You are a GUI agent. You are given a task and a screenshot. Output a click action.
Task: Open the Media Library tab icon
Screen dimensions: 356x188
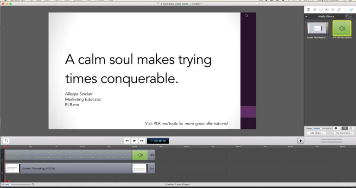click(351, 10)
